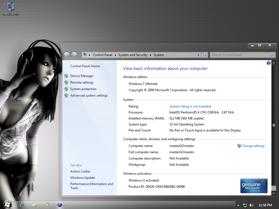The width and height of the screenshot is (279, 209).
Task: Open System protection link
Action: (x=83, y=89)
